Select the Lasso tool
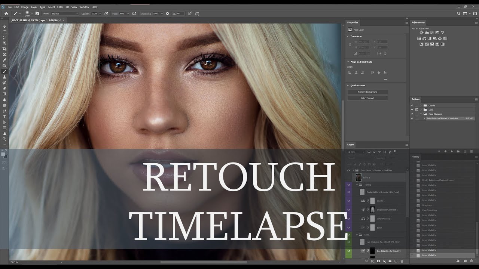The width and height of the screenshot is (479, 269). [x=4, y=37]
